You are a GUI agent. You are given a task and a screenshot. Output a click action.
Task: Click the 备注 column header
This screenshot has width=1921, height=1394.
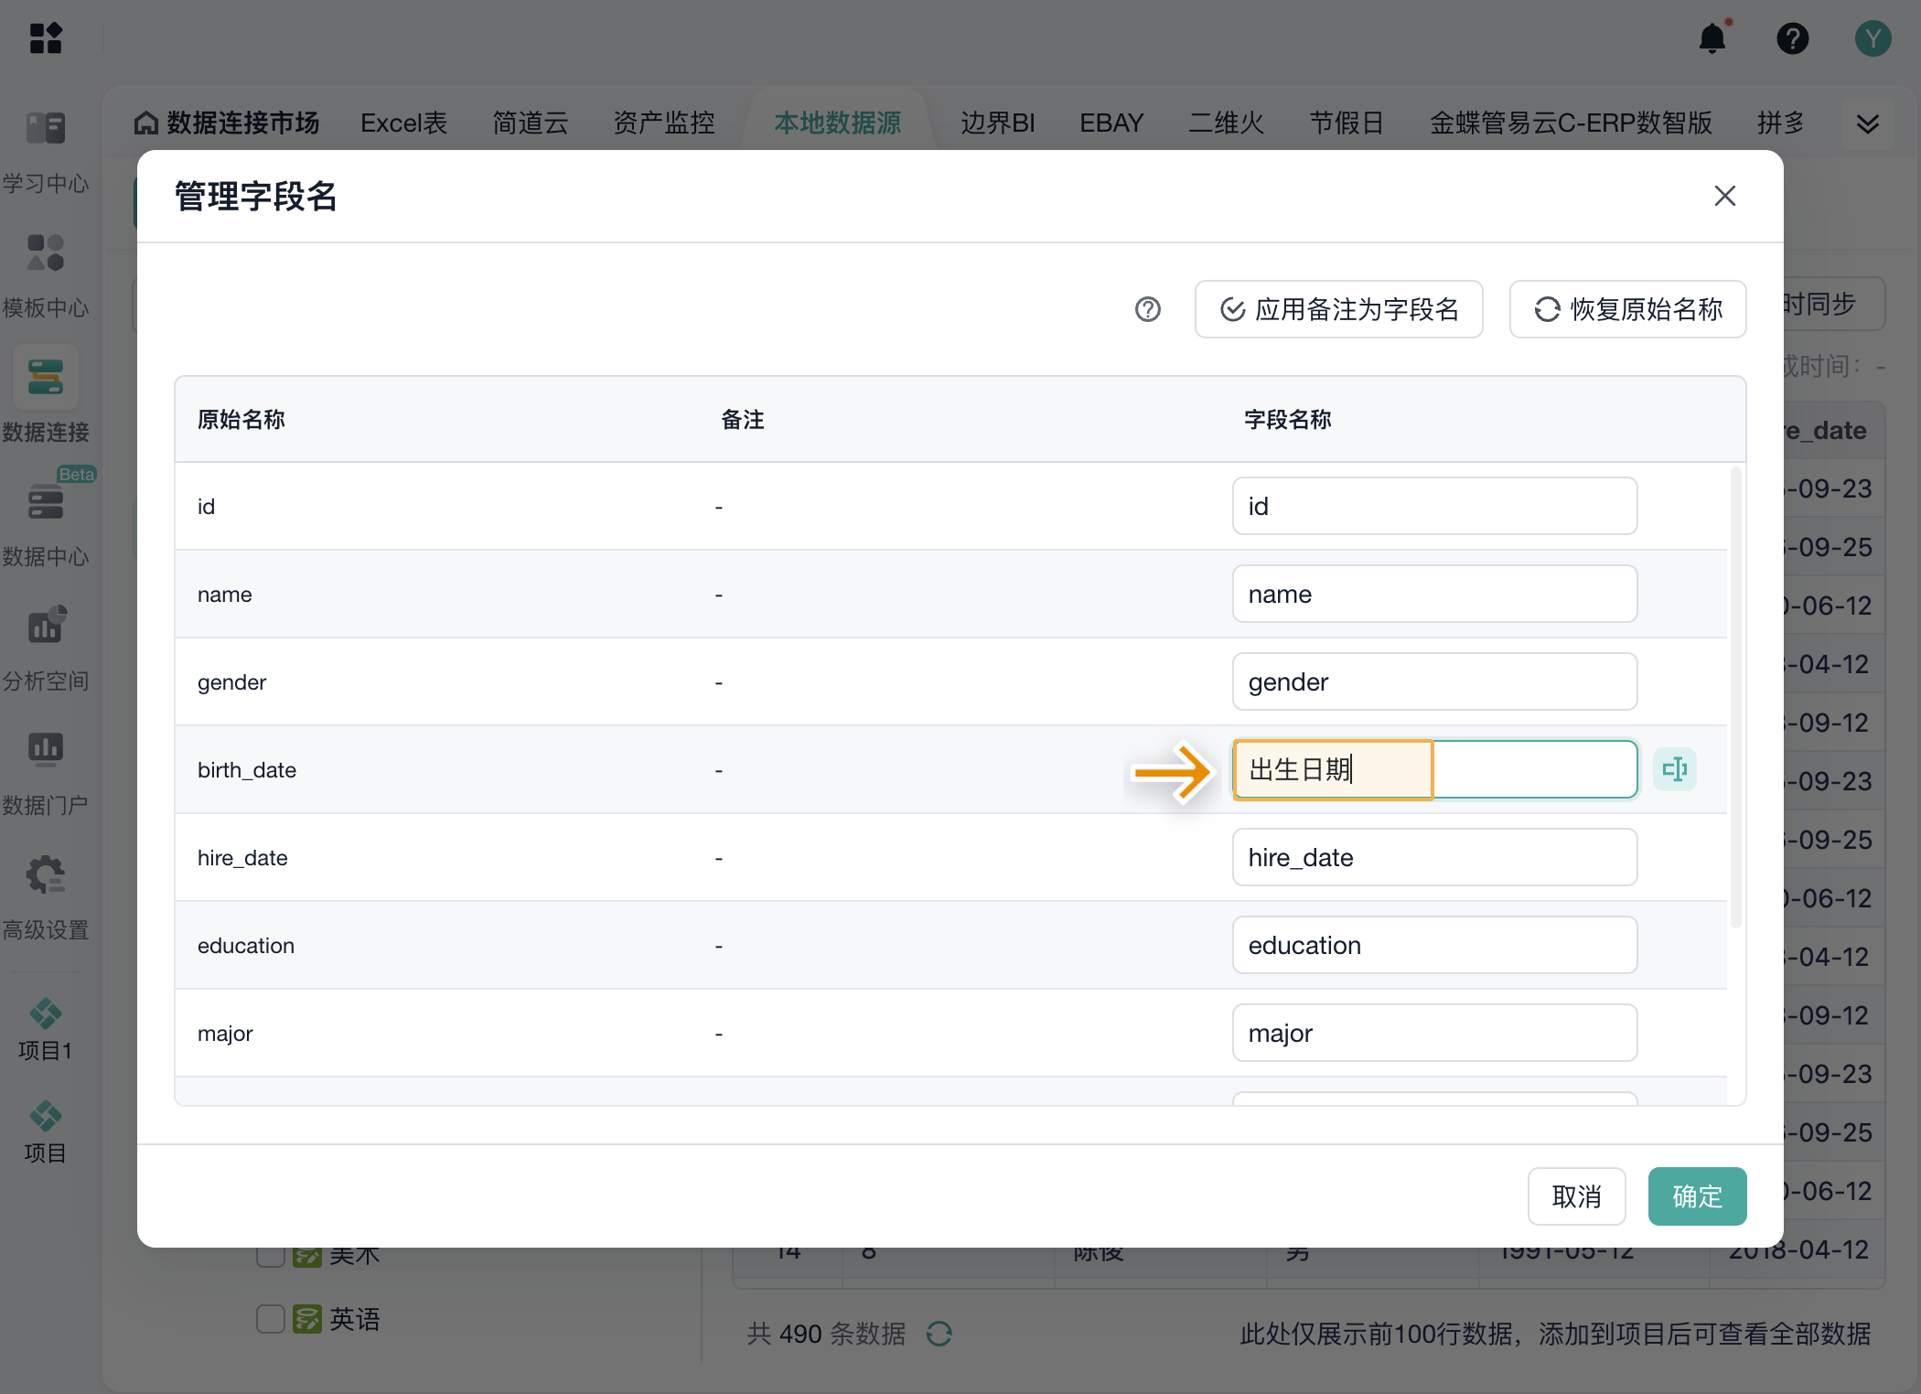click(x=743, y=419)
